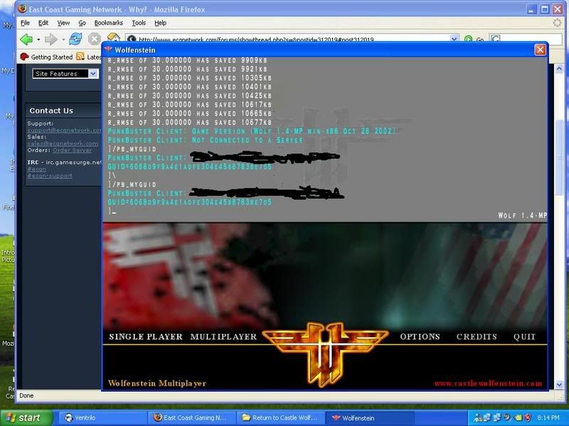The image size is (569, 426).
Task: Click the sales email link under Contact Us
Action: tap(63, 143)
